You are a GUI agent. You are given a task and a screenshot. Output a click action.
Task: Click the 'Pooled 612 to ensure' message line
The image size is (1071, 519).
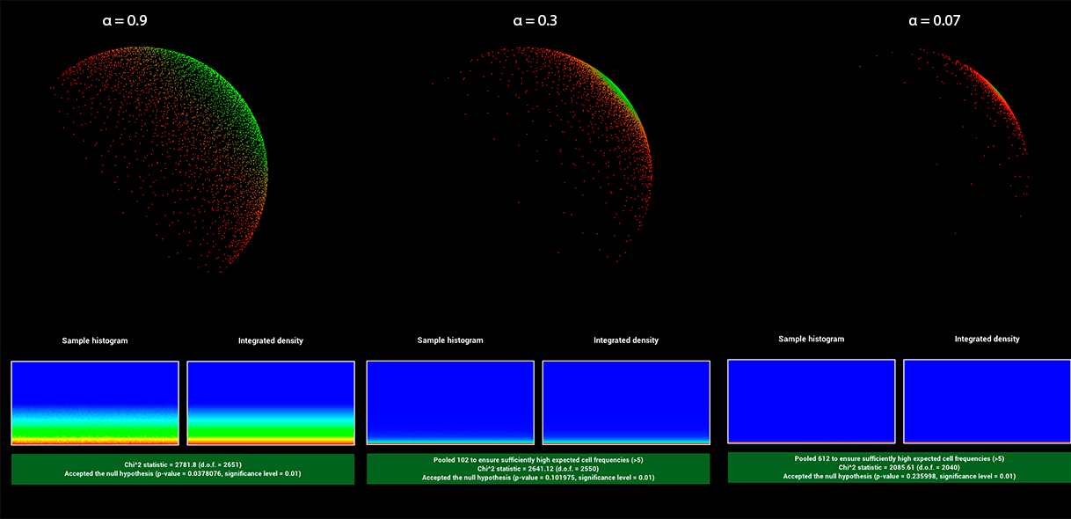click(900, 458)
